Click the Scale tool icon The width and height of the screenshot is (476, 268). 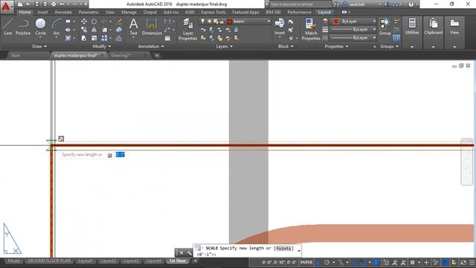94,38
